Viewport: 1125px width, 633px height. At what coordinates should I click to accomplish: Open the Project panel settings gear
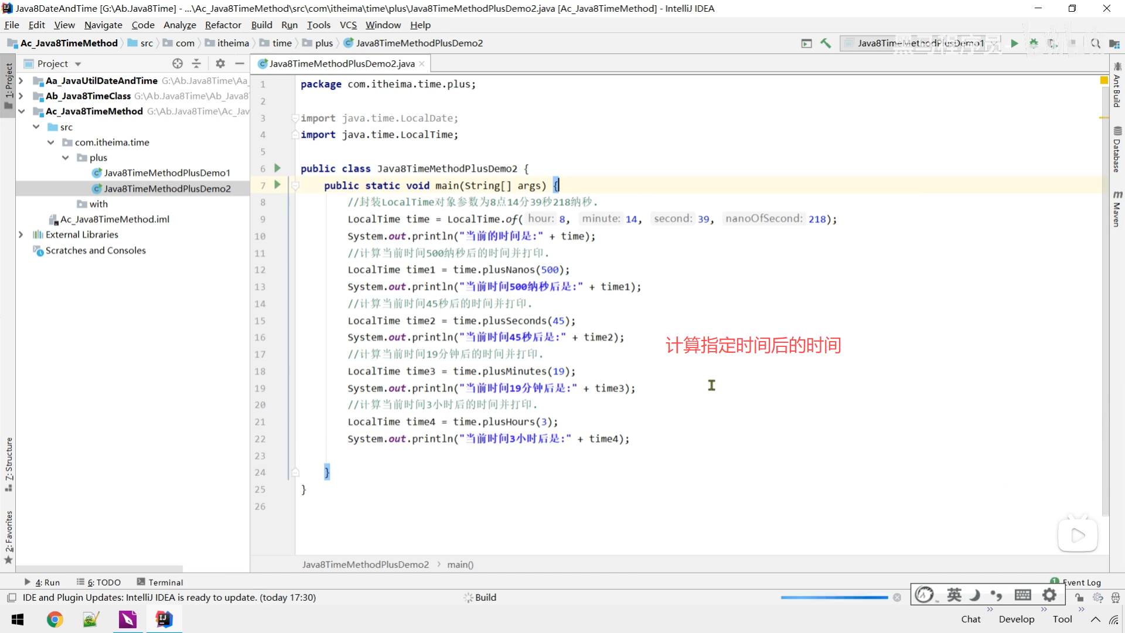220,63
